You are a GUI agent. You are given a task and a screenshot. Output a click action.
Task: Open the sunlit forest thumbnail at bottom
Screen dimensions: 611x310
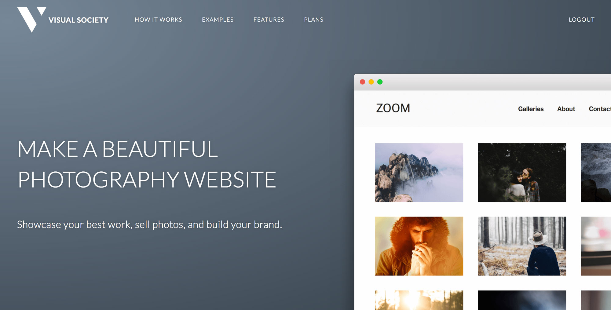[419, 300]
